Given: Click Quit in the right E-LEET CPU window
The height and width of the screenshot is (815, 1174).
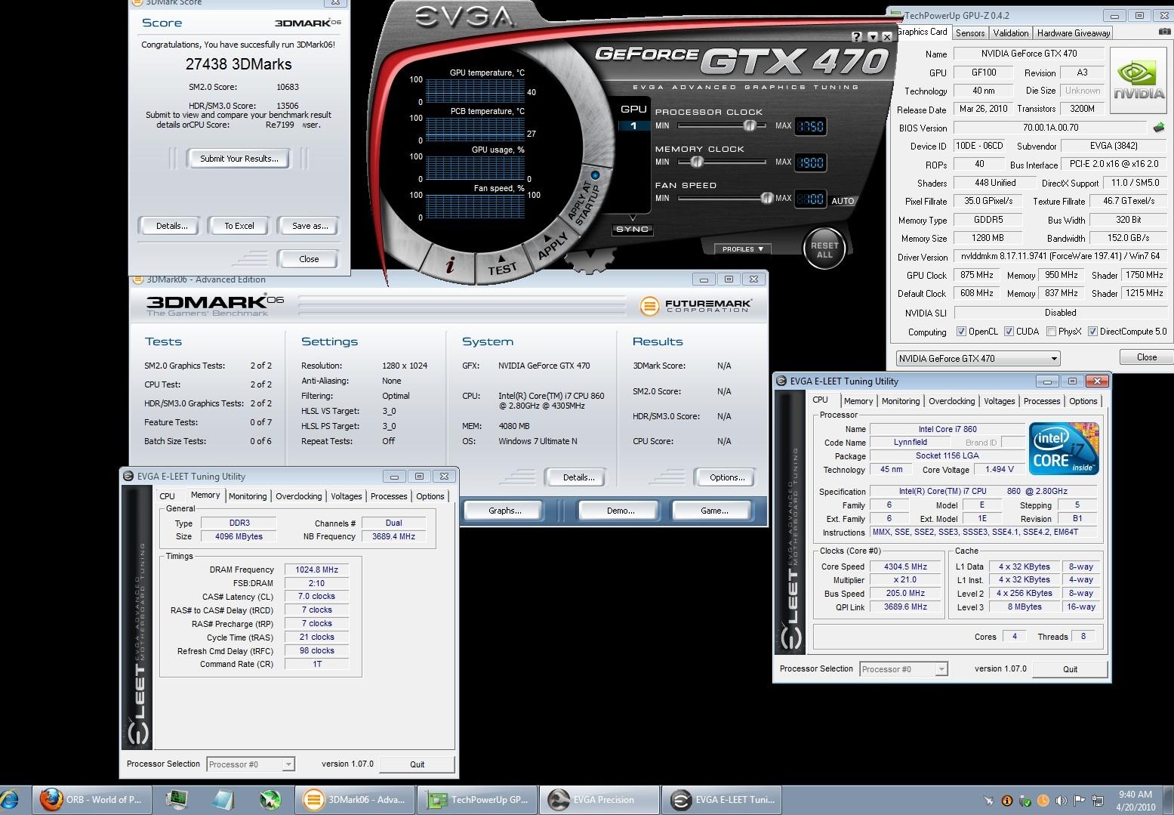Looking at the screenshot, I should [x=1070, y=669].
